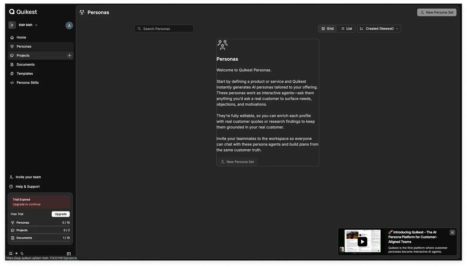Click the Personas usage bar showing 0 / 10
467x267 pixels.
pos(40,224)
